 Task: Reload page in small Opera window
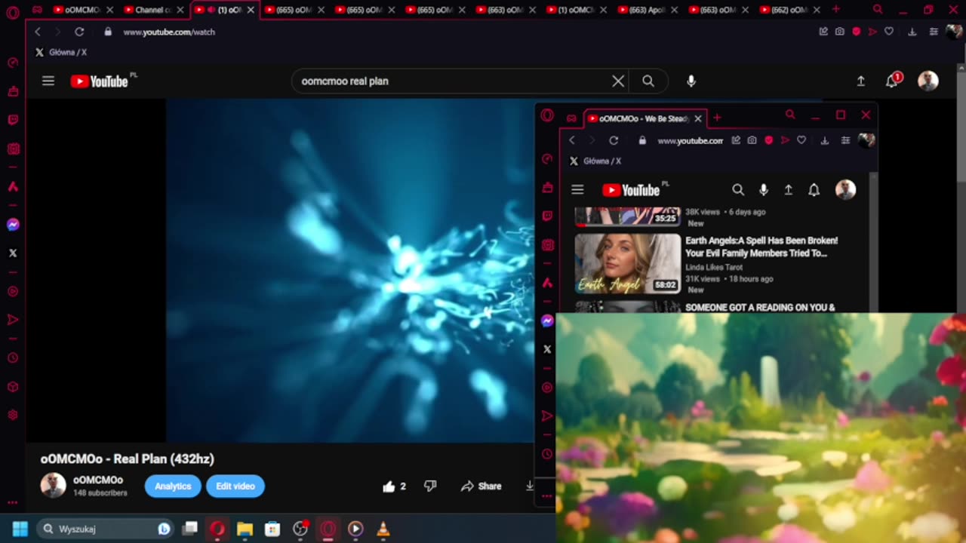pyautogui.click(x=614, y=140)
